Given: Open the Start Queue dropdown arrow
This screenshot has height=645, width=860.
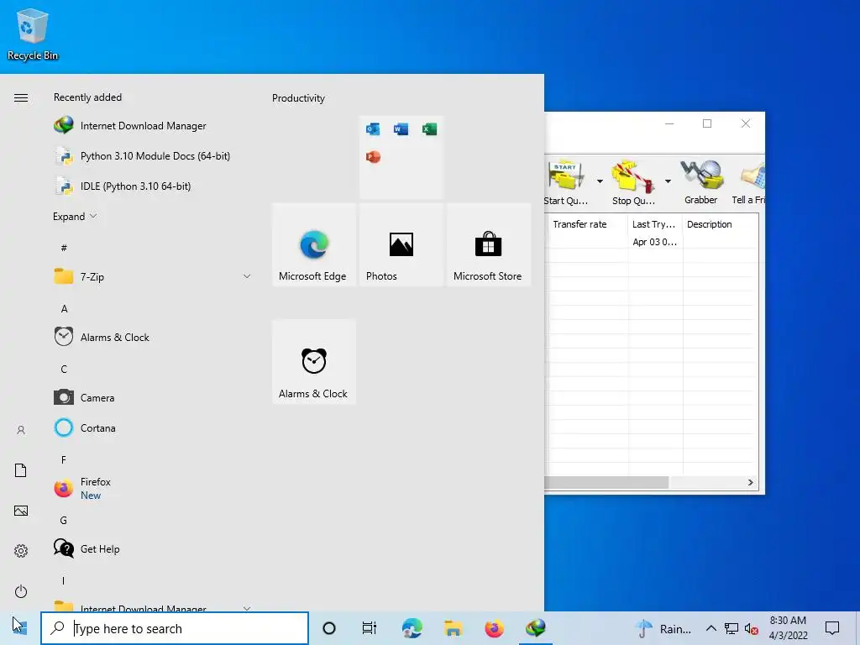Looking at the screenshot, I should 600,181.
